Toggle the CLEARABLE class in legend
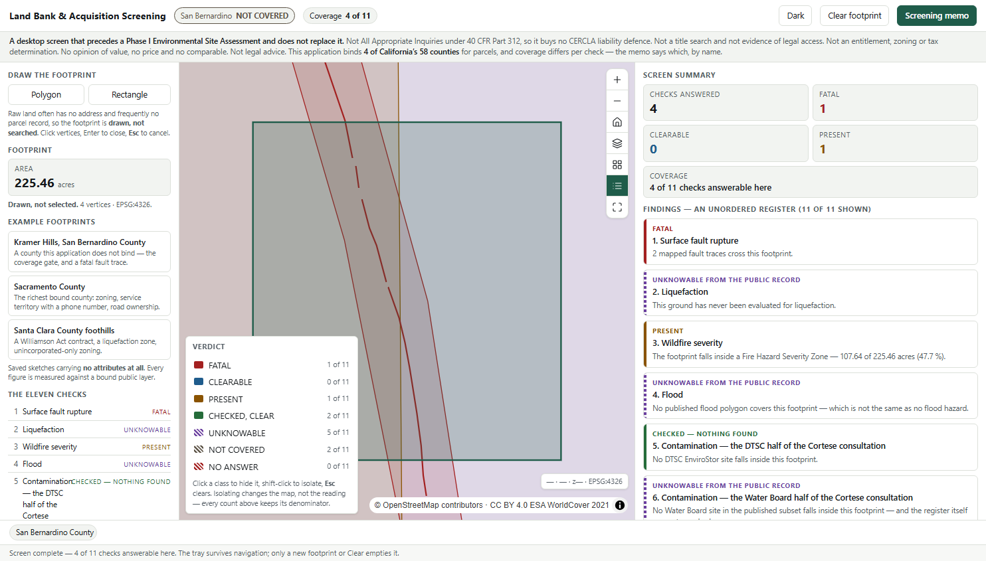The height and width of the screenshot is (561, 986). click(271, 382)
